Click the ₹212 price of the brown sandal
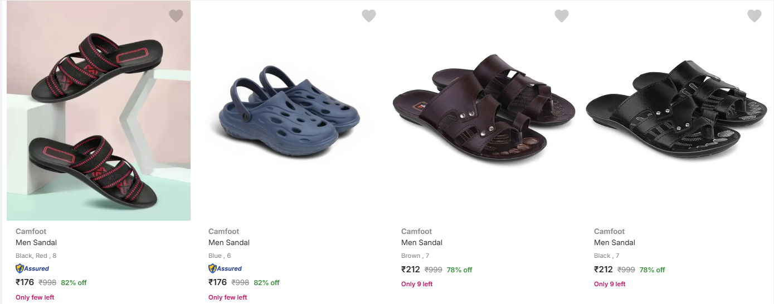This screenshot has height=304, width=774. [411, 270]
